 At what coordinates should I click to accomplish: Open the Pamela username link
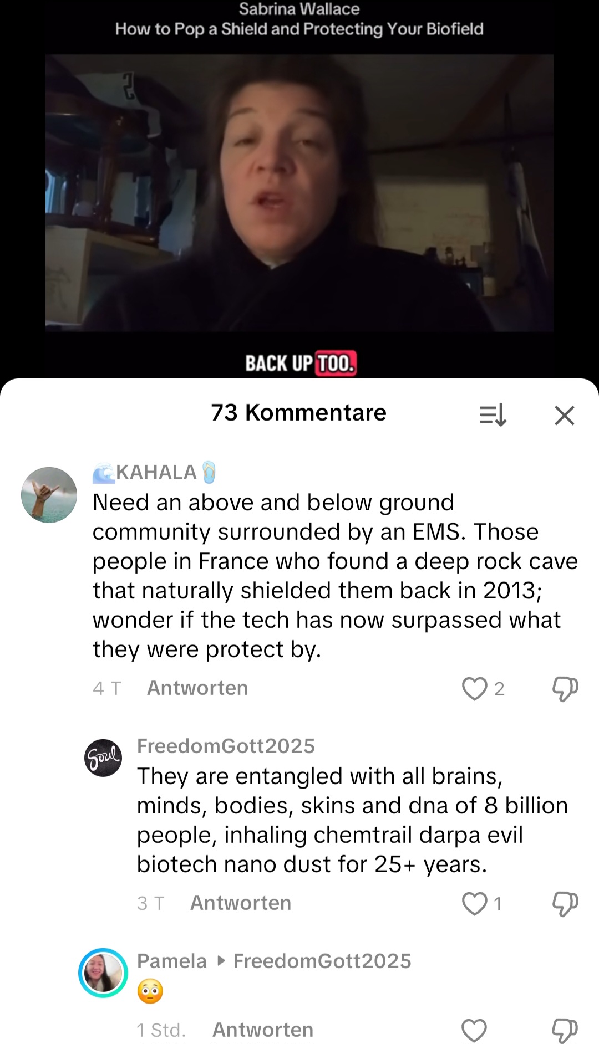pos(171,961)
